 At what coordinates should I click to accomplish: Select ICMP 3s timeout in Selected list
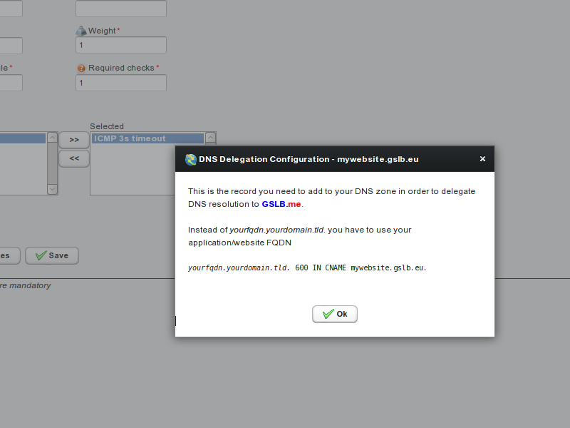(x=147, y=138)
